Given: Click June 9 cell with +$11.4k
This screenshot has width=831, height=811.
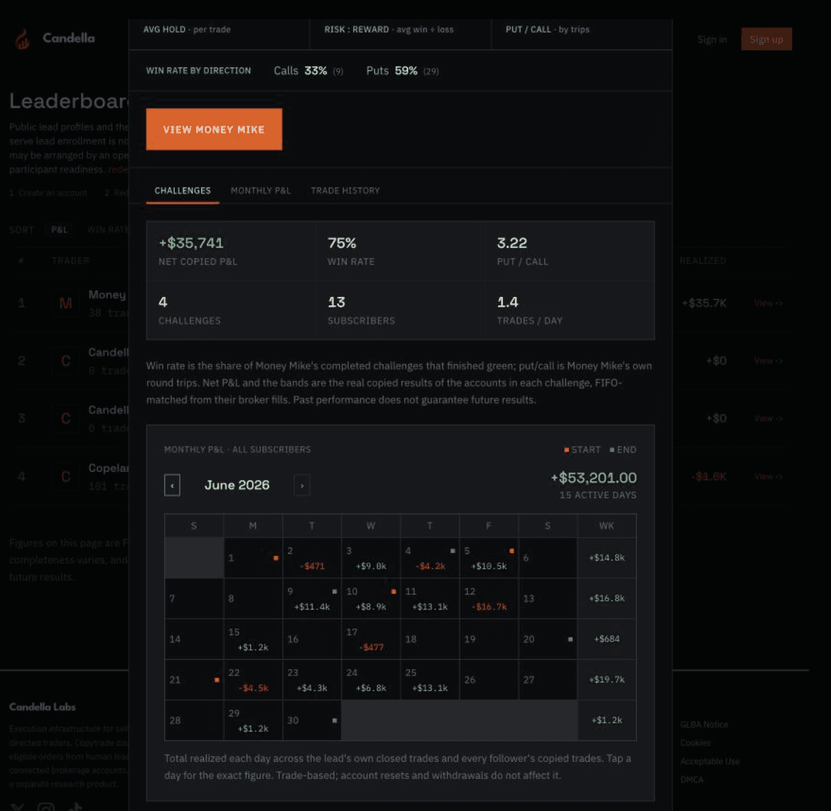Looking at the screenshot, I should tap(312, 599).
